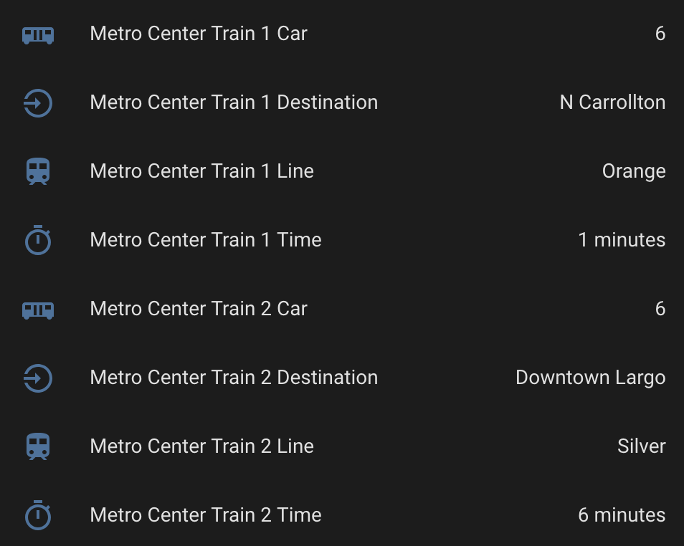Image resolution: width=684 pixels, height=546 pixels.
Task: Click the stopwatch icon for Train 1 Time
Action: pos(37,240)
